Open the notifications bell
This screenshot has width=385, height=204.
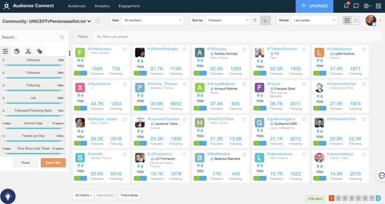point(346,6)
